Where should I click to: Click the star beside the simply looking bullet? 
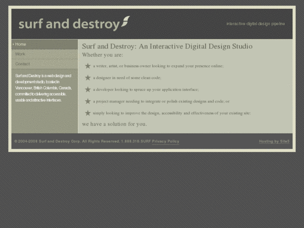pyautogui.click(x=88, y=113)
